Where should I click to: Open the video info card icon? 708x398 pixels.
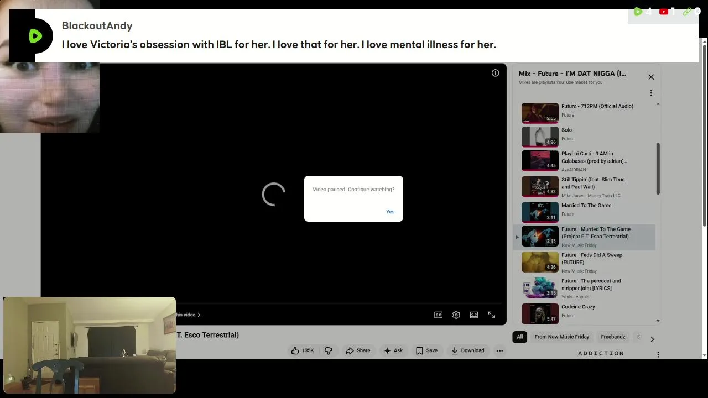point(495,73)
